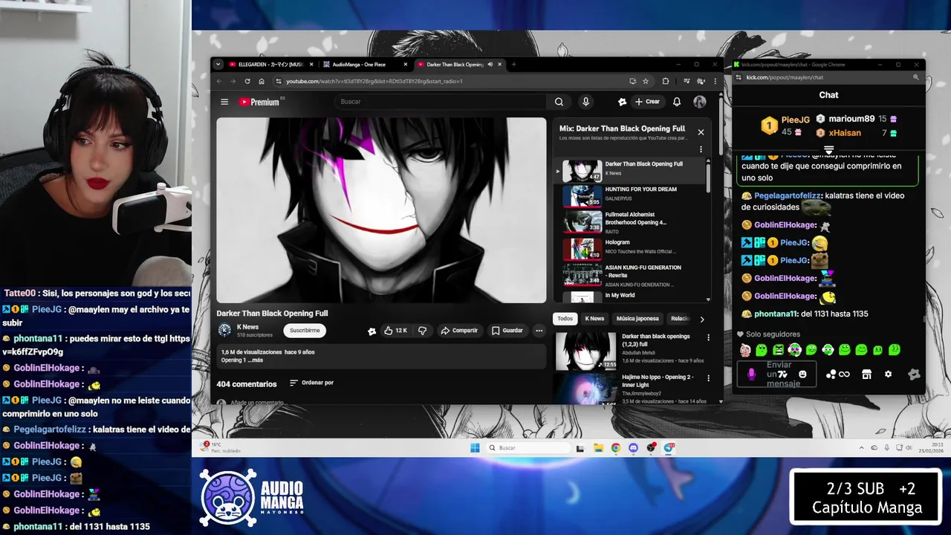Search within Kick popout window magnifier
951x535 pixels.
point(916,77)
